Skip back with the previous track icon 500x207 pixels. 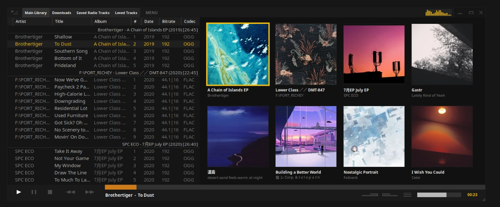[x=70, y=192]
